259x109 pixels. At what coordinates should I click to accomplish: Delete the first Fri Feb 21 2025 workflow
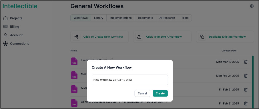[246, 90]
